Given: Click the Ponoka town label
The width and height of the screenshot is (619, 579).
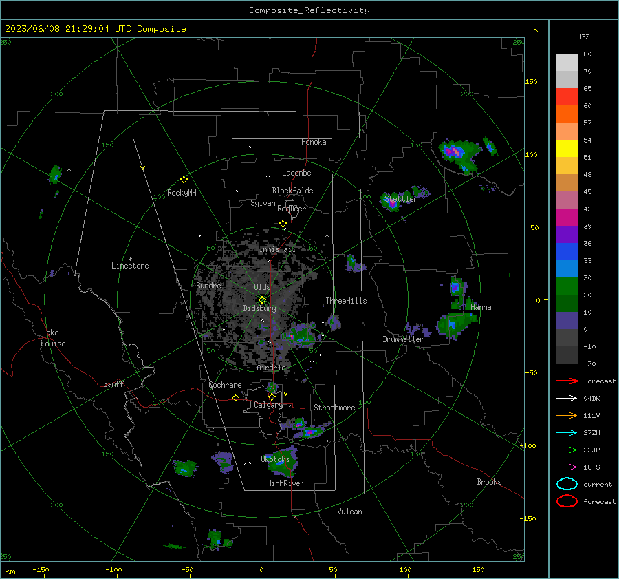Looking at the screenshot, I should coord(314,142).
